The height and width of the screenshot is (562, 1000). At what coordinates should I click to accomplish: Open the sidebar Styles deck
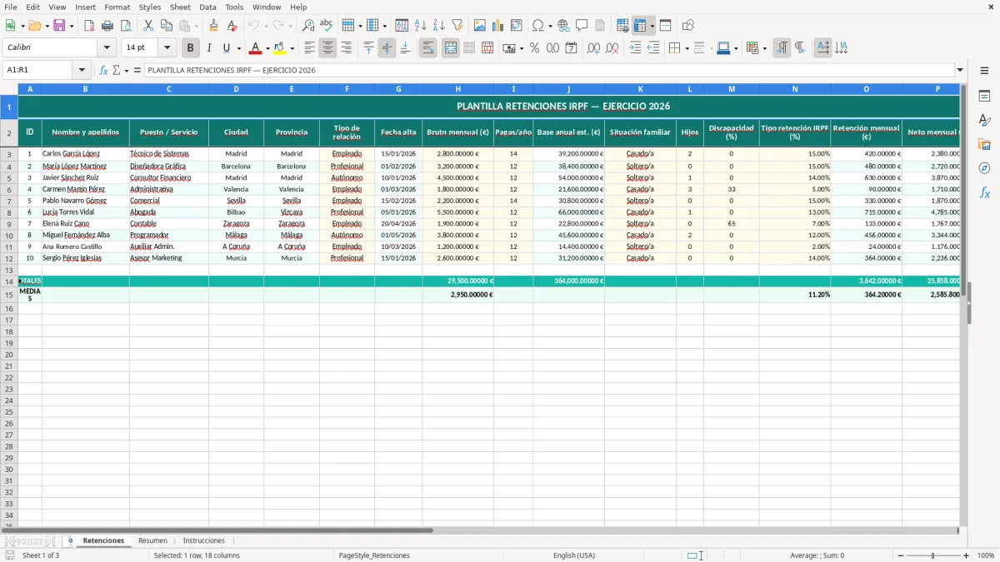[984, 121]
